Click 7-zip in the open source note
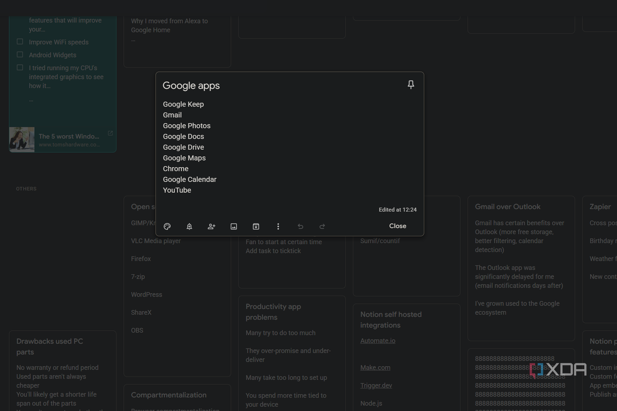Viewport: 617px width, 411px height. pyautogui.click(x=138, y=277)
